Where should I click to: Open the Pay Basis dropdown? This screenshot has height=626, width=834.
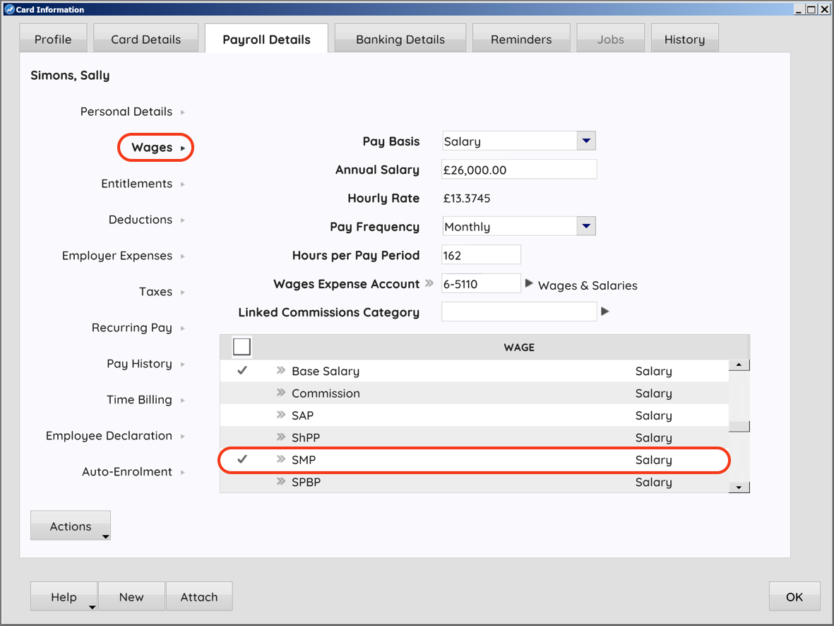[x=586, y=141]
